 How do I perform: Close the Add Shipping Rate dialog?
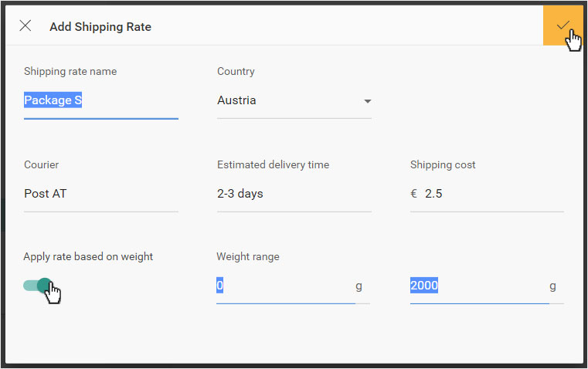coord(25,25)
